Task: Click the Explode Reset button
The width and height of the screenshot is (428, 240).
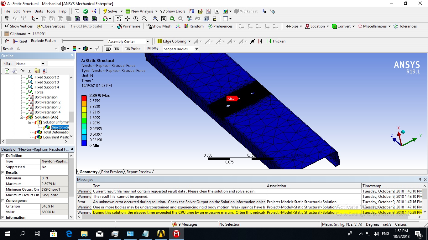Action: click(20, 41)
